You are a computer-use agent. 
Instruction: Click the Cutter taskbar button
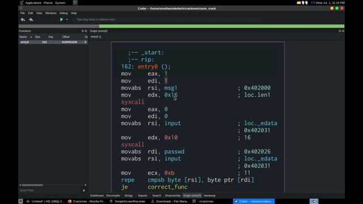coord(254,202)
